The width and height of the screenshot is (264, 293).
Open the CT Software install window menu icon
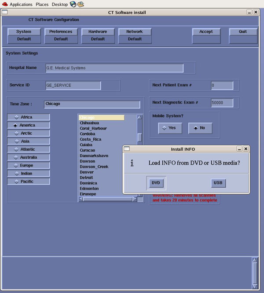coord(4,12)
